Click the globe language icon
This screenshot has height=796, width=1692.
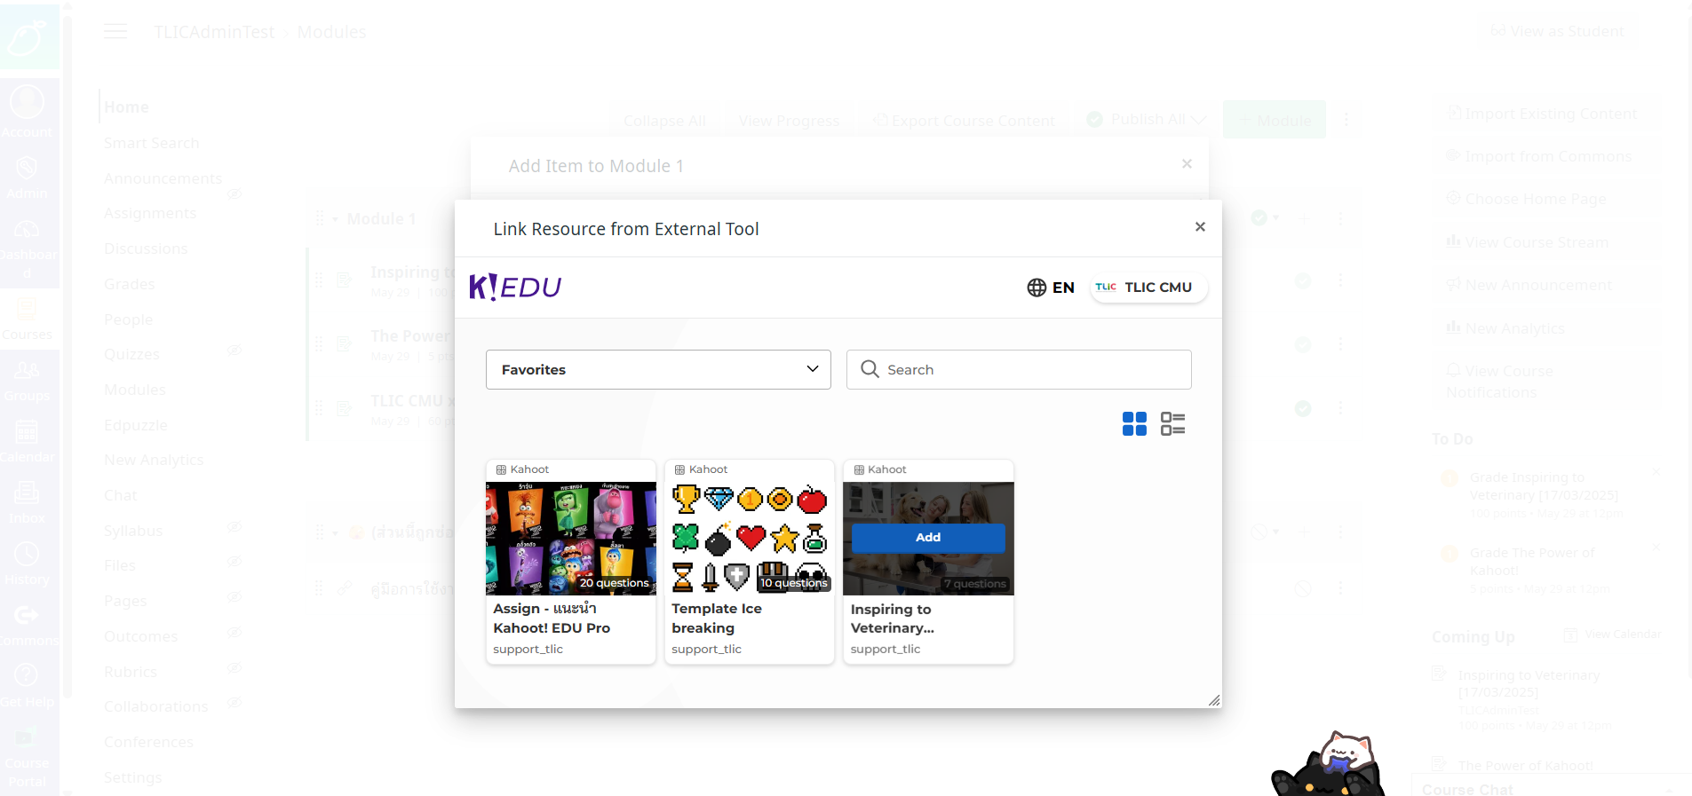click(1037, 288)
